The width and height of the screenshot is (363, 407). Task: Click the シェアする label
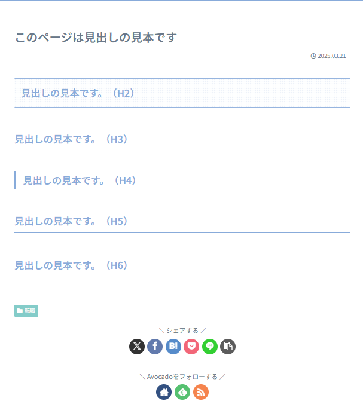point(182,331)
